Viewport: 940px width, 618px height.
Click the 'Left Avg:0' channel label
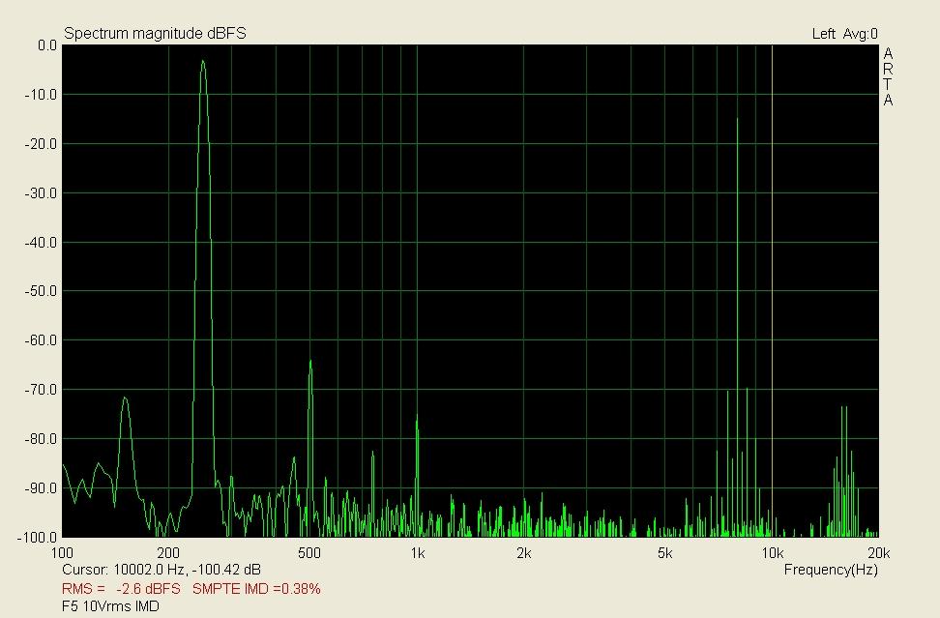pyautogui.click(x=844, y=34)
